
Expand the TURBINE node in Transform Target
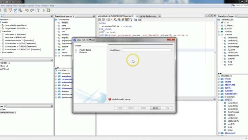pyautogui.click(x=219, y=31)
